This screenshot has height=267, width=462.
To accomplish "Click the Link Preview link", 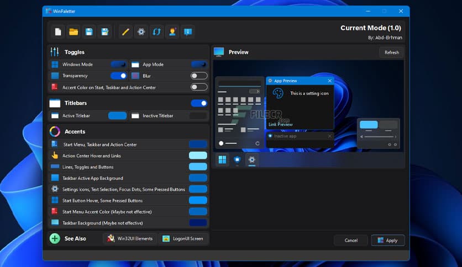I will 281,124.
